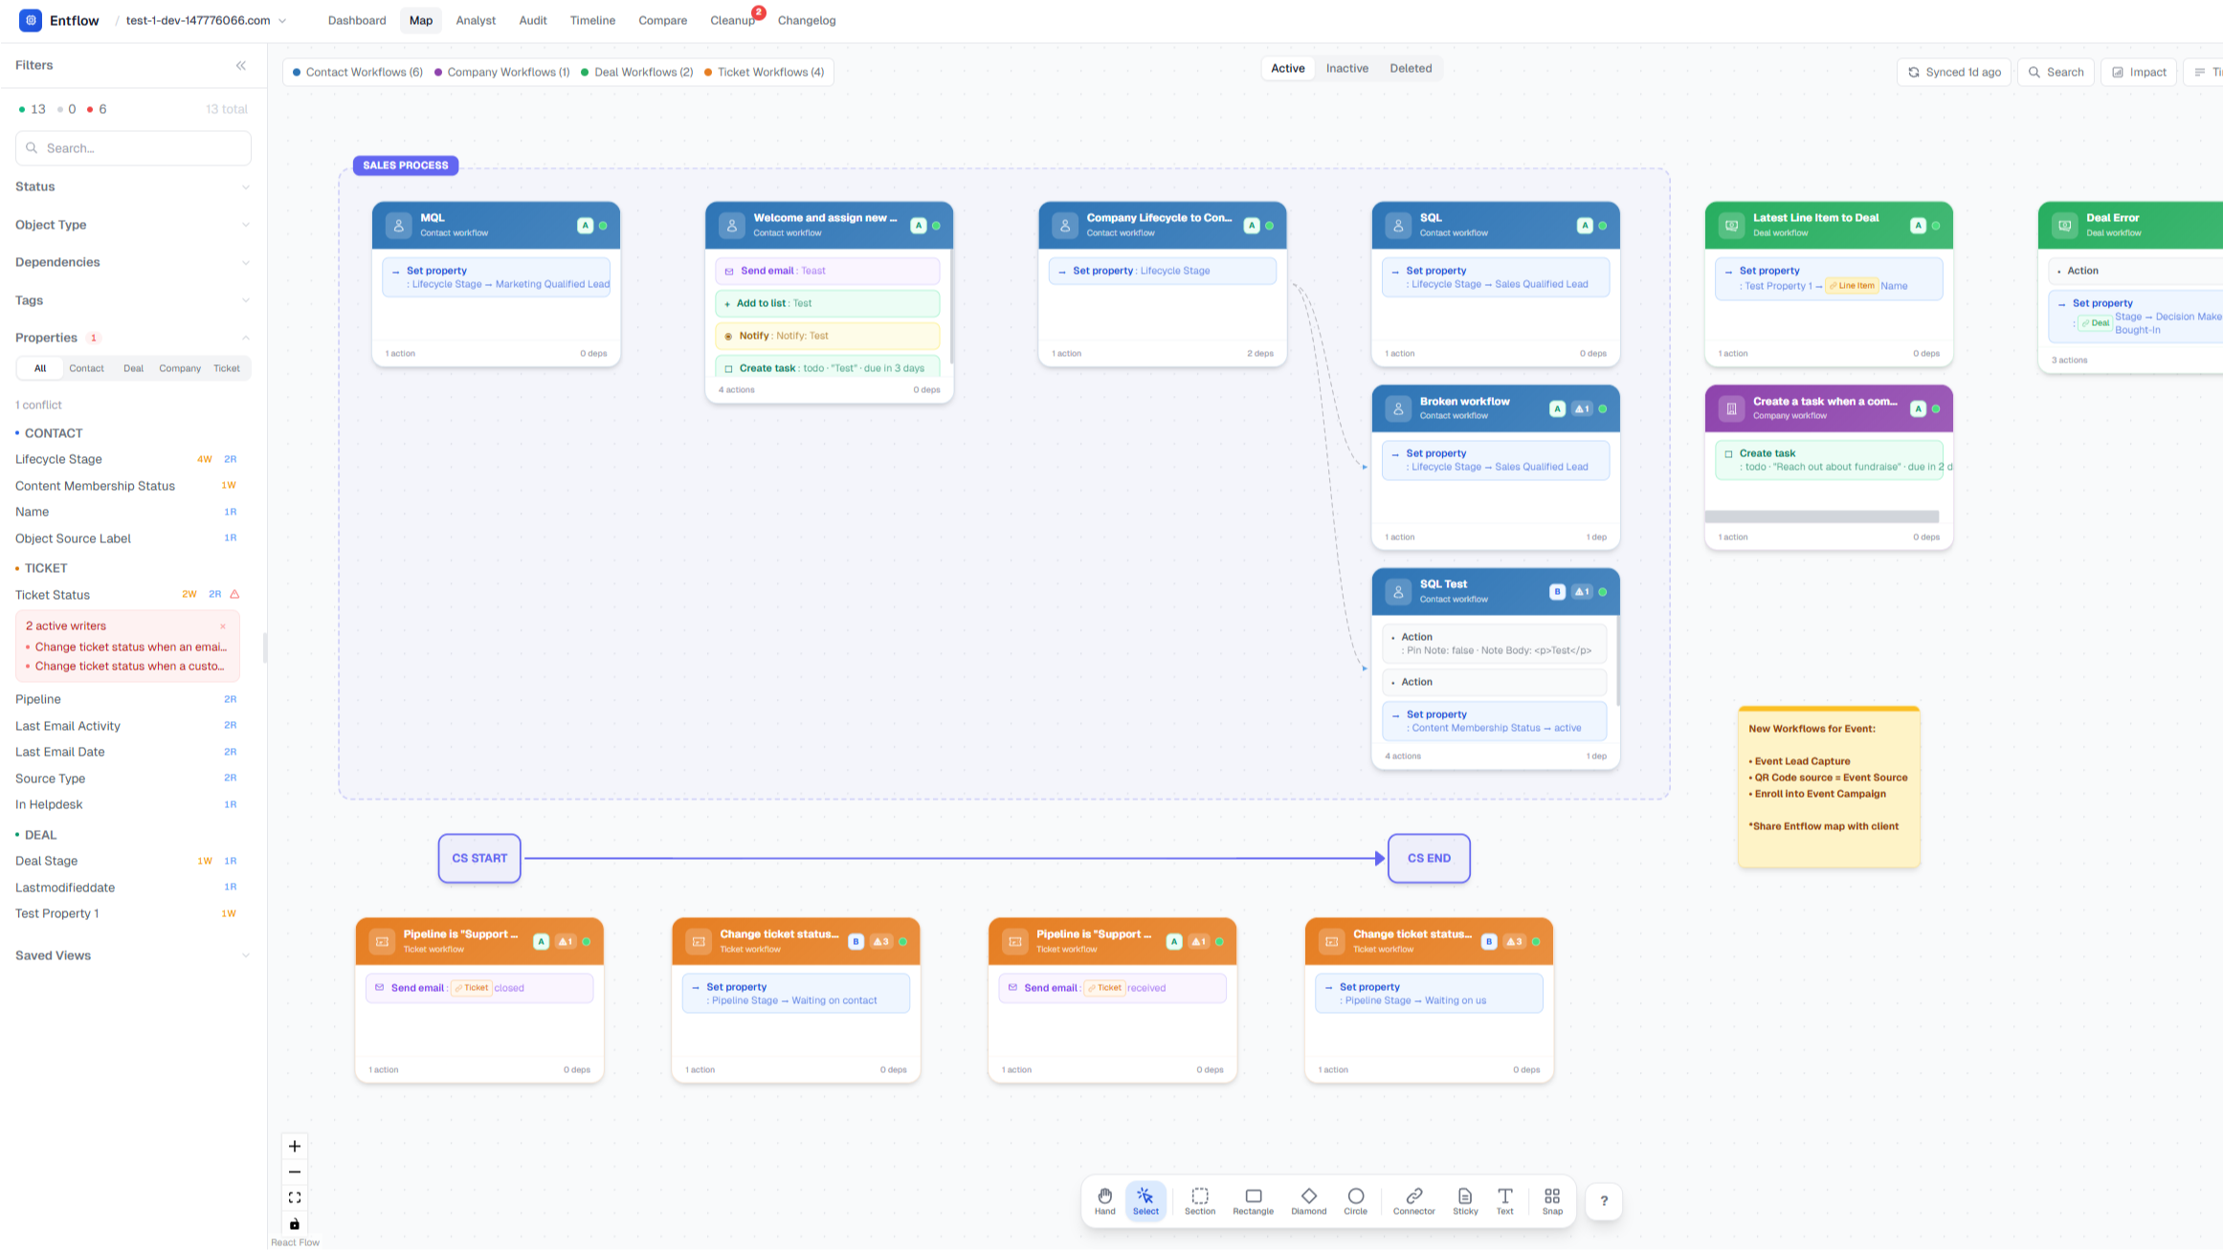Select the Text tool
This screenshot has height=1250, width=2223.
(x=1504, y=1200)
